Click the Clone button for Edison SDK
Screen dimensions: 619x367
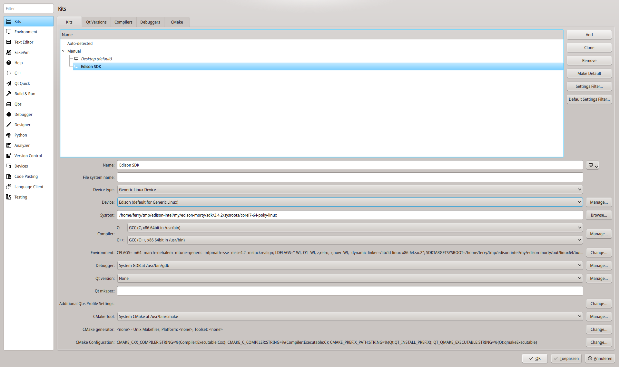pos(589,47)
